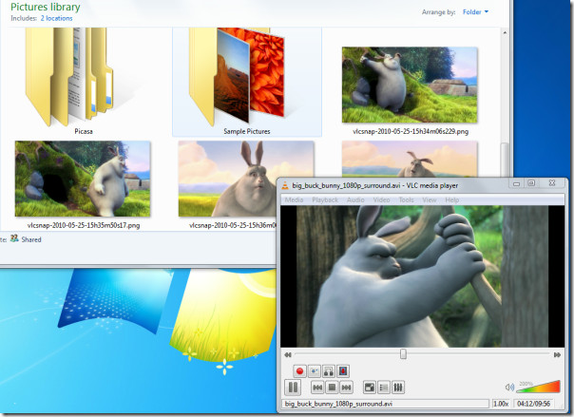Open the Arrange by Folder dropdown
574x417 pixels.
click(475, 12)
